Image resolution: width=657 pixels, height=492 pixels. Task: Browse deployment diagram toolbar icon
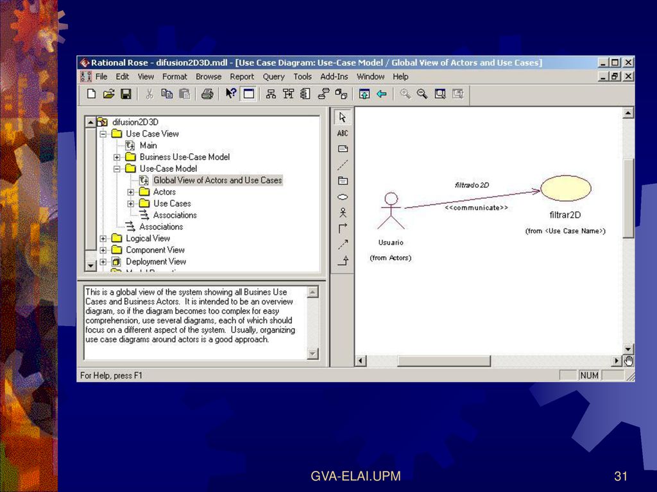tap(341, 94)
